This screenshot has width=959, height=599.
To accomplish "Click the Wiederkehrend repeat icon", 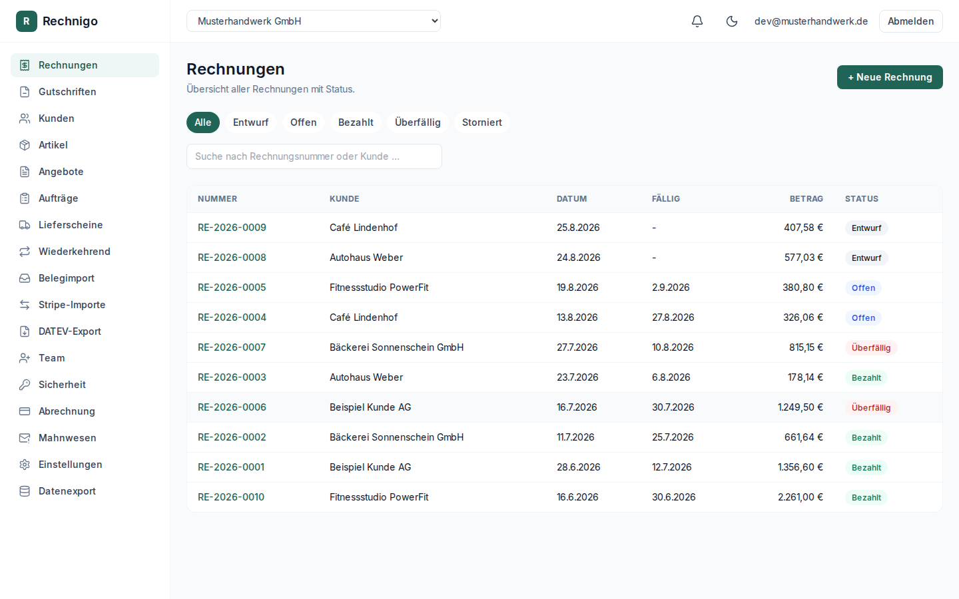I will click(x=25, y=252).
